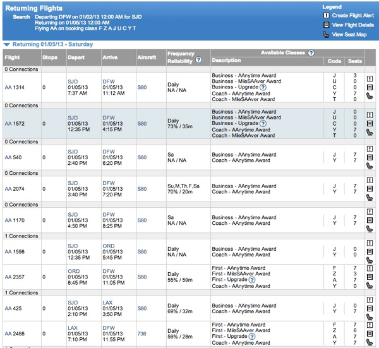Create flight alert for AA 425

click(x=370, y=299)
